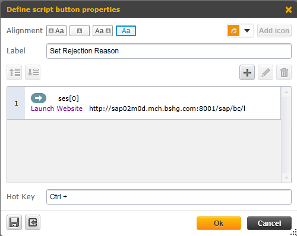Image resolution: width=297 pixels, height=236 pixels.
Task: Select text-only Aa alignment option
Action: (x=126, y=31)
